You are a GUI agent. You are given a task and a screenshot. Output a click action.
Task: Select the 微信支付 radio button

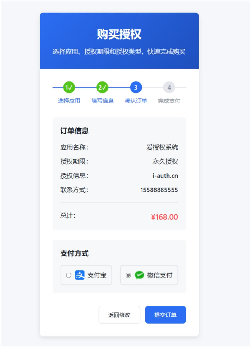coord(128,275)
